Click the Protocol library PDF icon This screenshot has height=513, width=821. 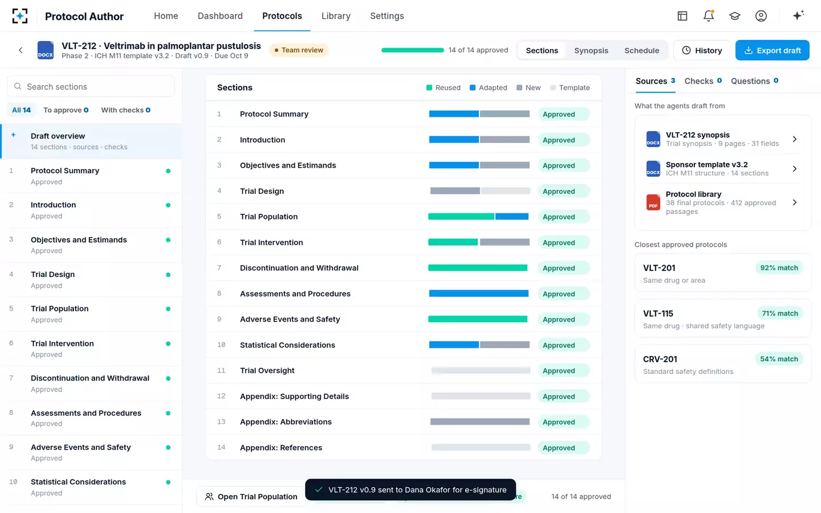(x=653, y=202)
